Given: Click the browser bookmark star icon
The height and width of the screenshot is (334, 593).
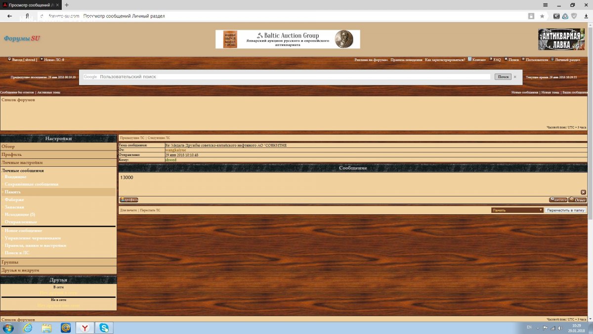Looking at the screenshot, I should pyautogui.click(x=542, y=16).
